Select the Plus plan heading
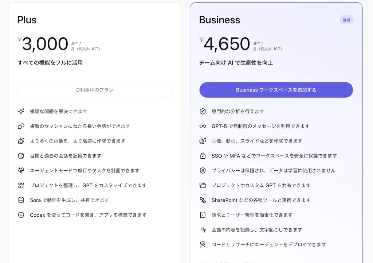The width and height of the screenshot is (373, 263). click(x=27, y=20)
